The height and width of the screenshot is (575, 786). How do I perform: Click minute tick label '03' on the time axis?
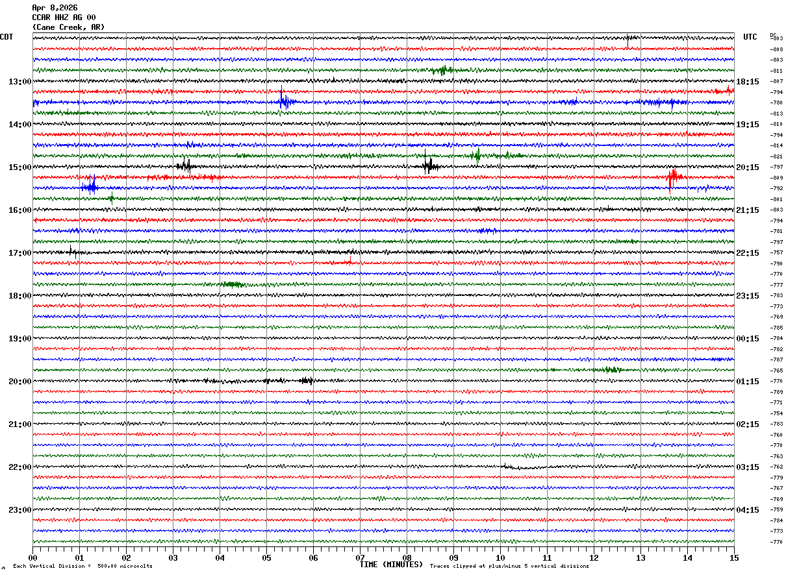pos(173,557)
